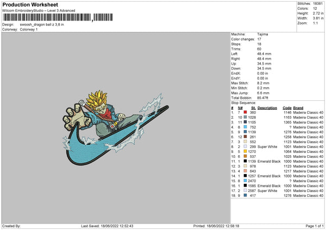Click the blue swatch in stop row 18

click(246, 195)
